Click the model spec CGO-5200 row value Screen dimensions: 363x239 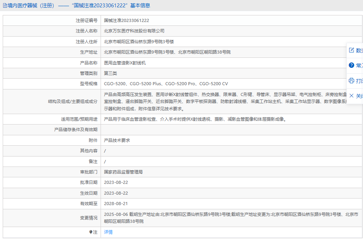166,84
